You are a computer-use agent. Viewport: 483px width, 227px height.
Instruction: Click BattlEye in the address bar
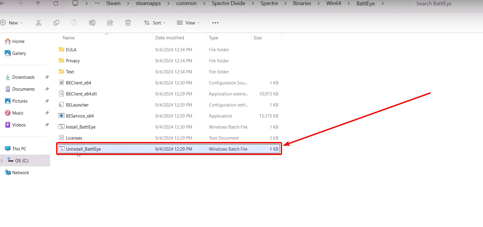click(365, 4)
